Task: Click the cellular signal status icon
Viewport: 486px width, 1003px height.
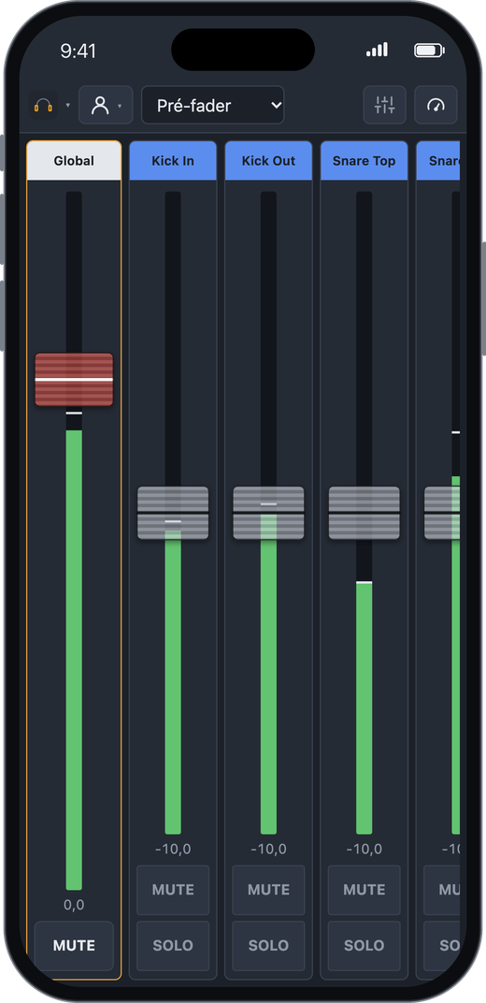Action: 377,50
